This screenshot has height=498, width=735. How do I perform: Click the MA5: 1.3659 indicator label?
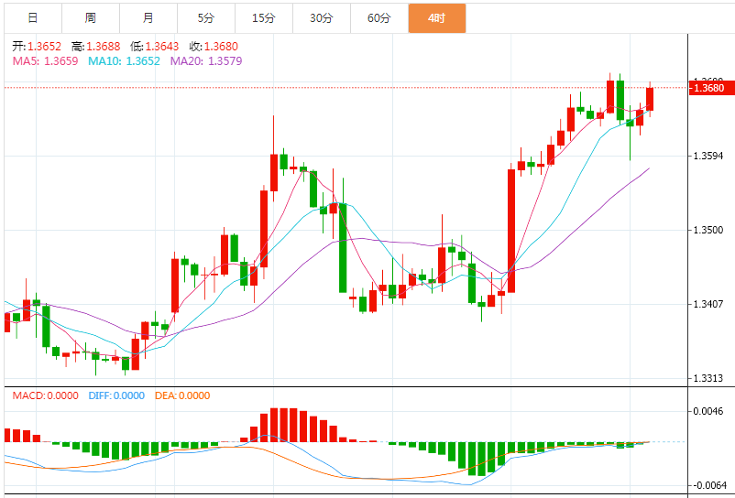point(46,60)
